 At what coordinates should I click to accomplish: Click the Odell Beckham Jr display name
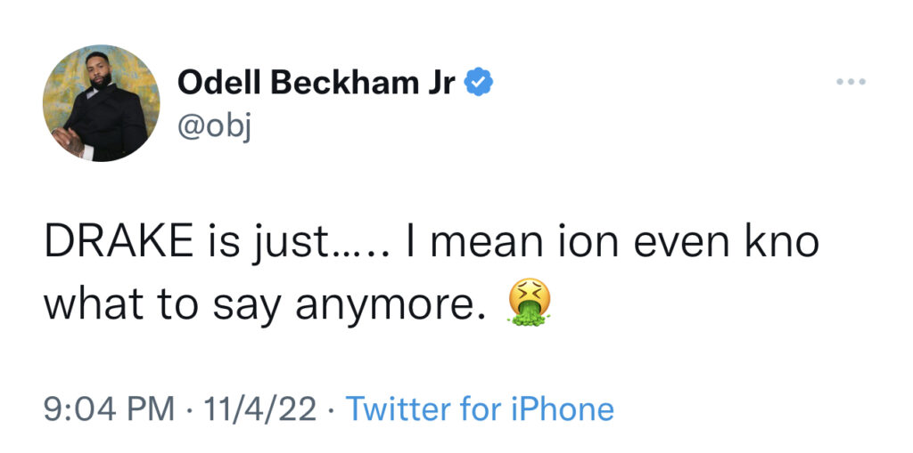click(317, 83)
